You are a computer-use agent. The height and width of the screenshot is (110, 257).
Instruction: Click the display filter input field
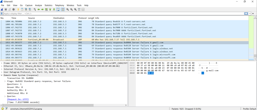pos(123,14)
